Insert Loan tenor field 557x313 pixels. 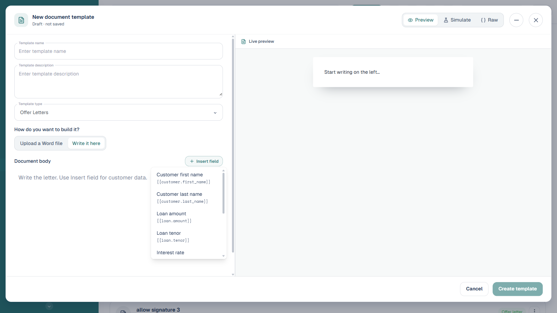point(187,236)
